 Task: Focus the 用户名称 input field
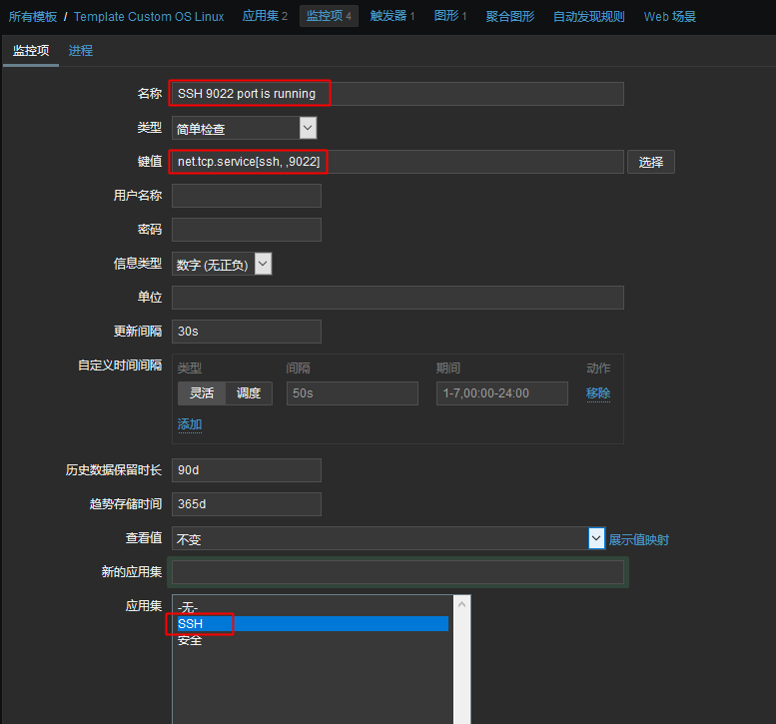point(247,196)
